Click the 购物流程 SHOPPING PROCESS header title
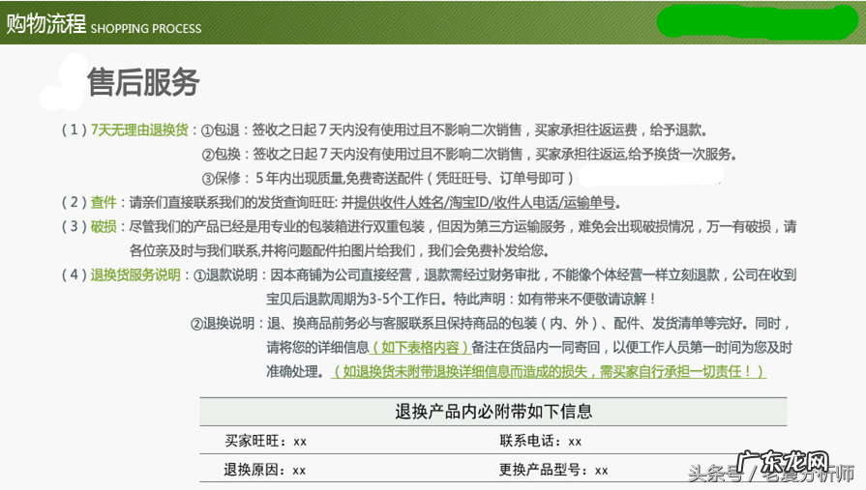The width and height of the screenshot is (866, 490). (x=104, y=24)
